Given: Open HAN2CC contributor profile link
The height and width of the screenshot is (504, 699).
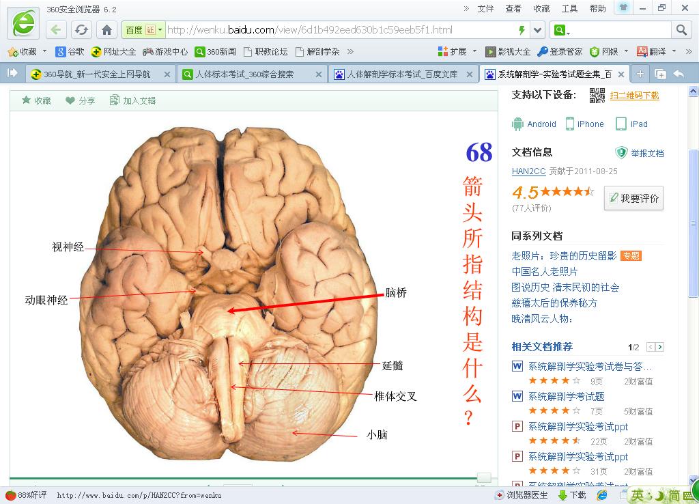Looking at the screenshot, I should pos(529,171).
